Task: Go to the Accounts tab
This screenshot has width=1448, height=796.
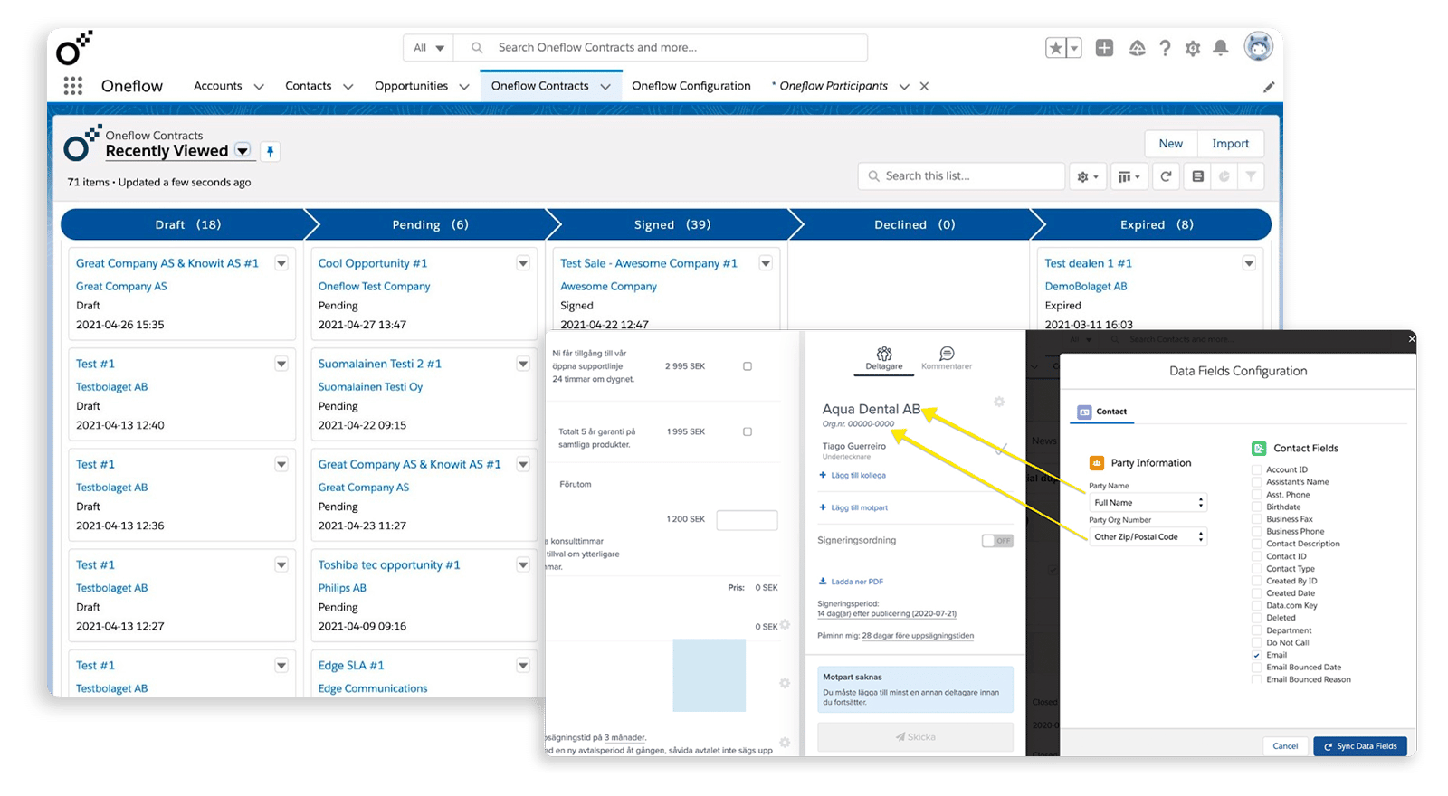Action: [x=218, y=86]
